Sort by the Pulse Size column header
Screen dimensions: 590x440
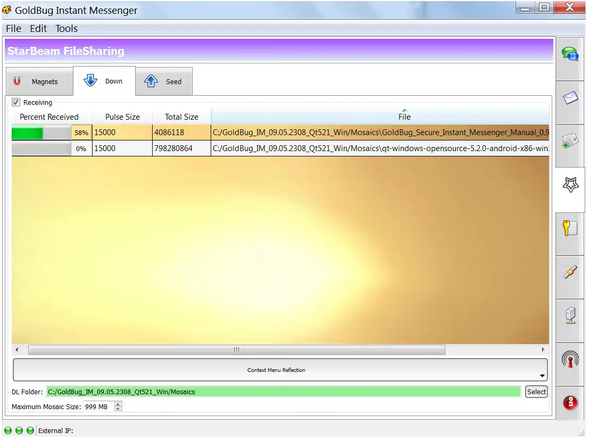(122, 117)
